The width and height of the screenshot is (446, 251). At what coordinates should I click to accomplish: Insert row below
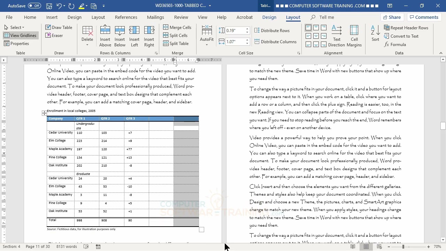pos(120,36)
